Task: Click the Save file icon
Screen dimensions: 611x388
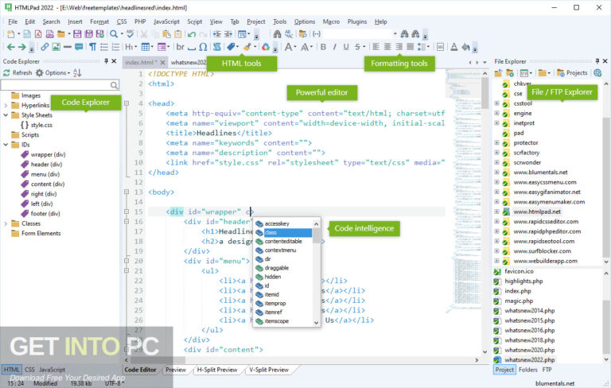Action: (77, 34)
